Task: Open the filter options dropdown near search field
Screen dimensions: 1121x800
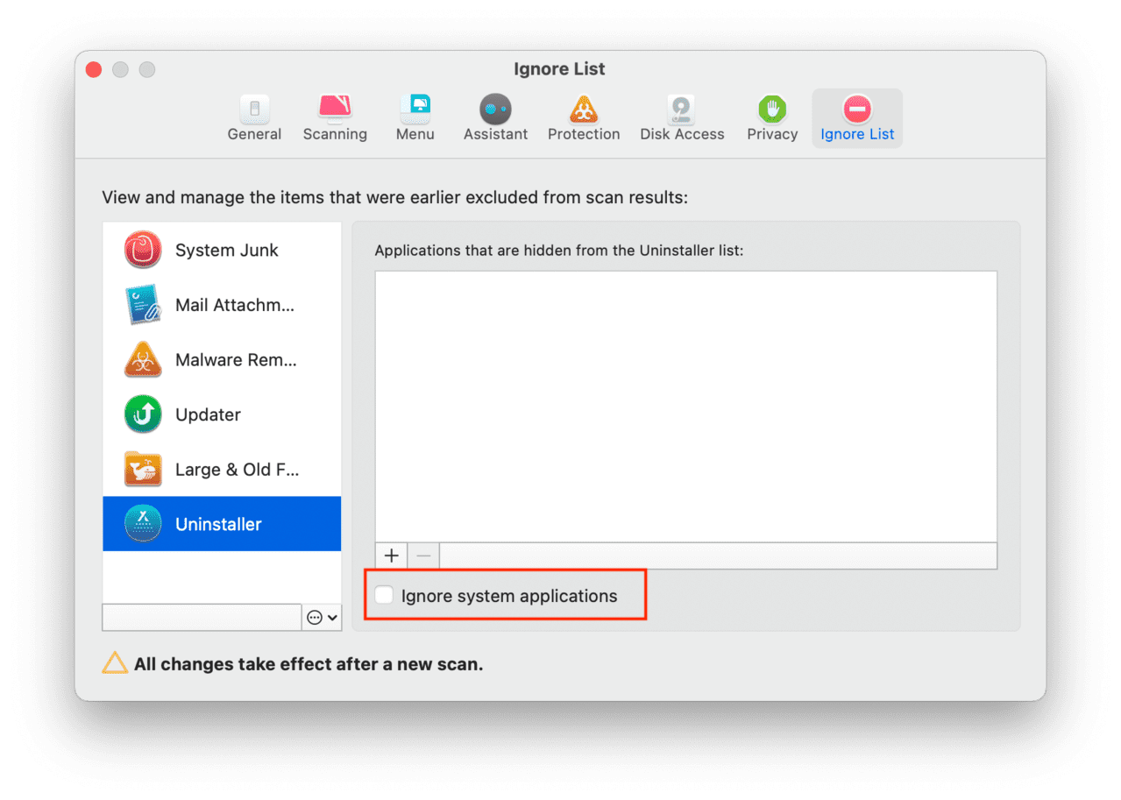Action: point(322,617)
